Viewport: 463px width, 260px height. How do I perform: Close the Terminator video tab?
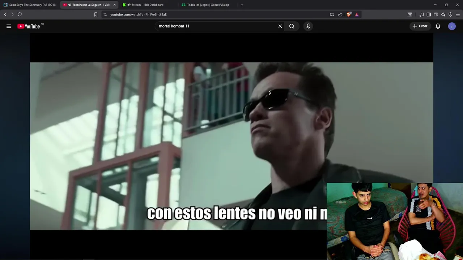pyautogui.click(x=114, y=5)
